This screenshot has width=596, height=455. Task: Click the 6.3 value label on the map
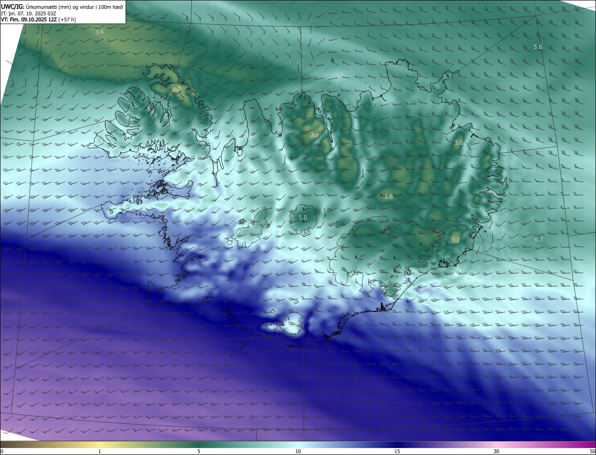[x=539, y=239]
